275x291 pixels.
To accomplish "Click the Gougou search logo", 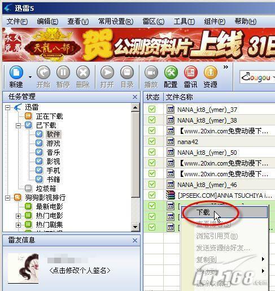I will (256, 77).
